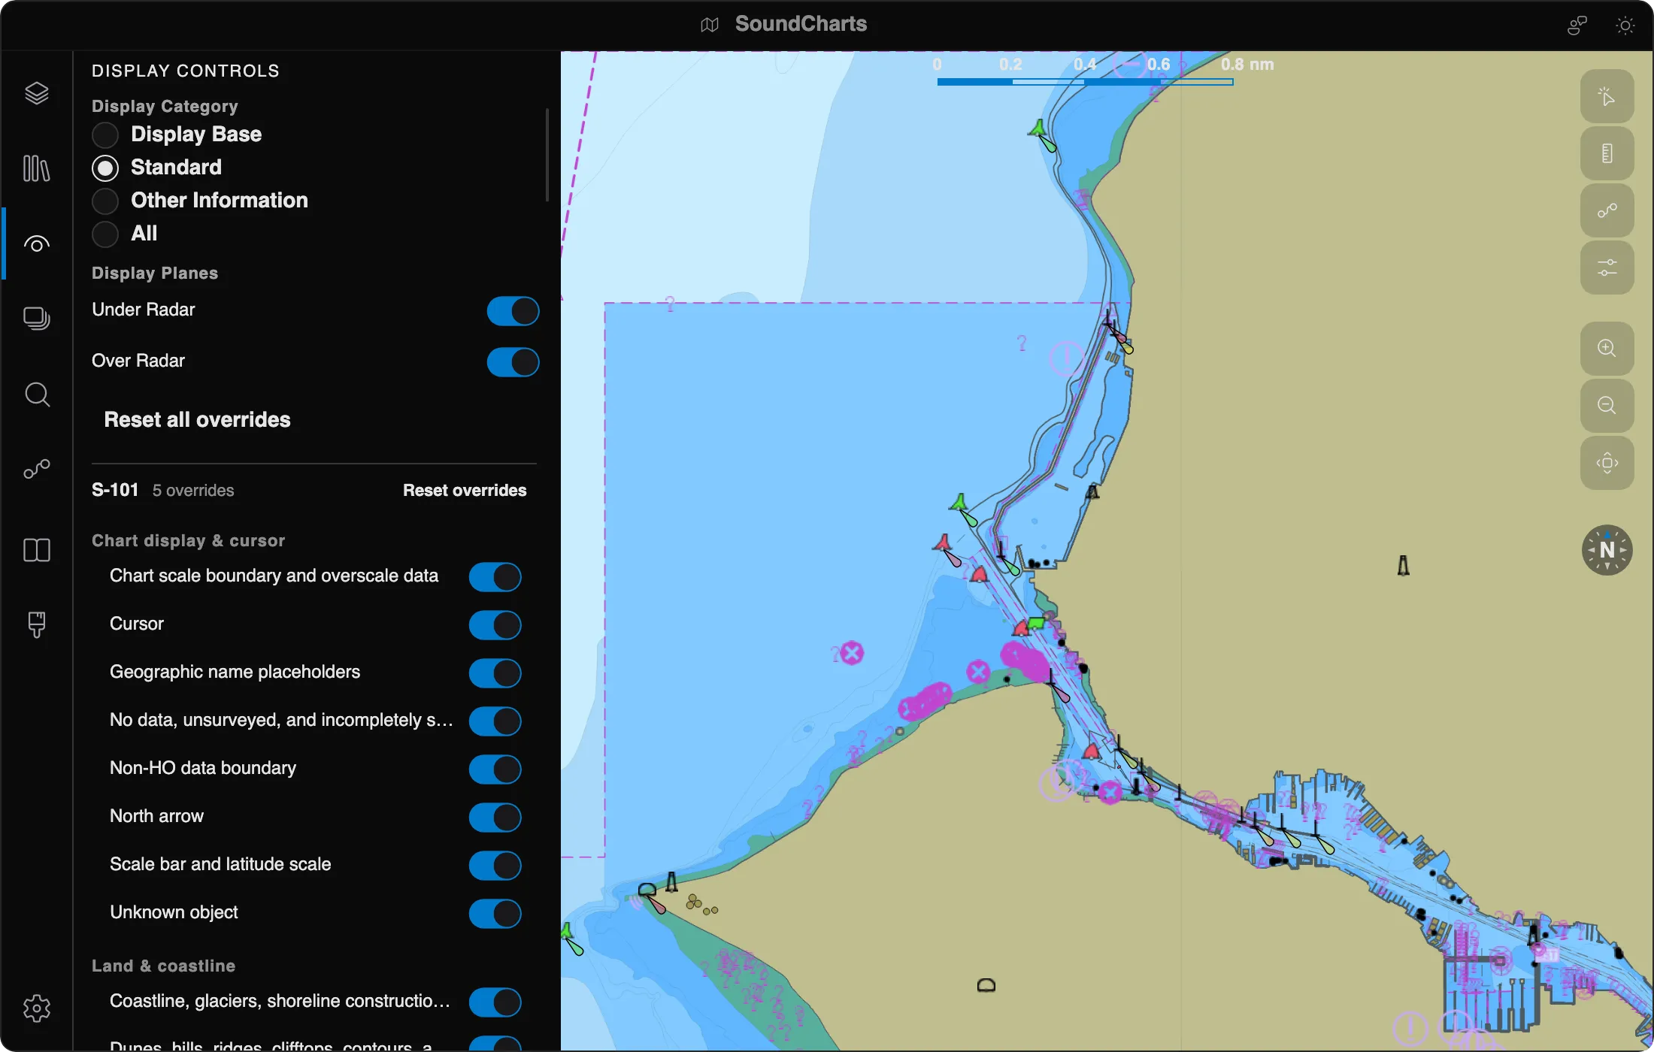This screenshot has height=1052, width=1654.
Task: Click Reset all overrides
Action: click(x=197, y=419)
